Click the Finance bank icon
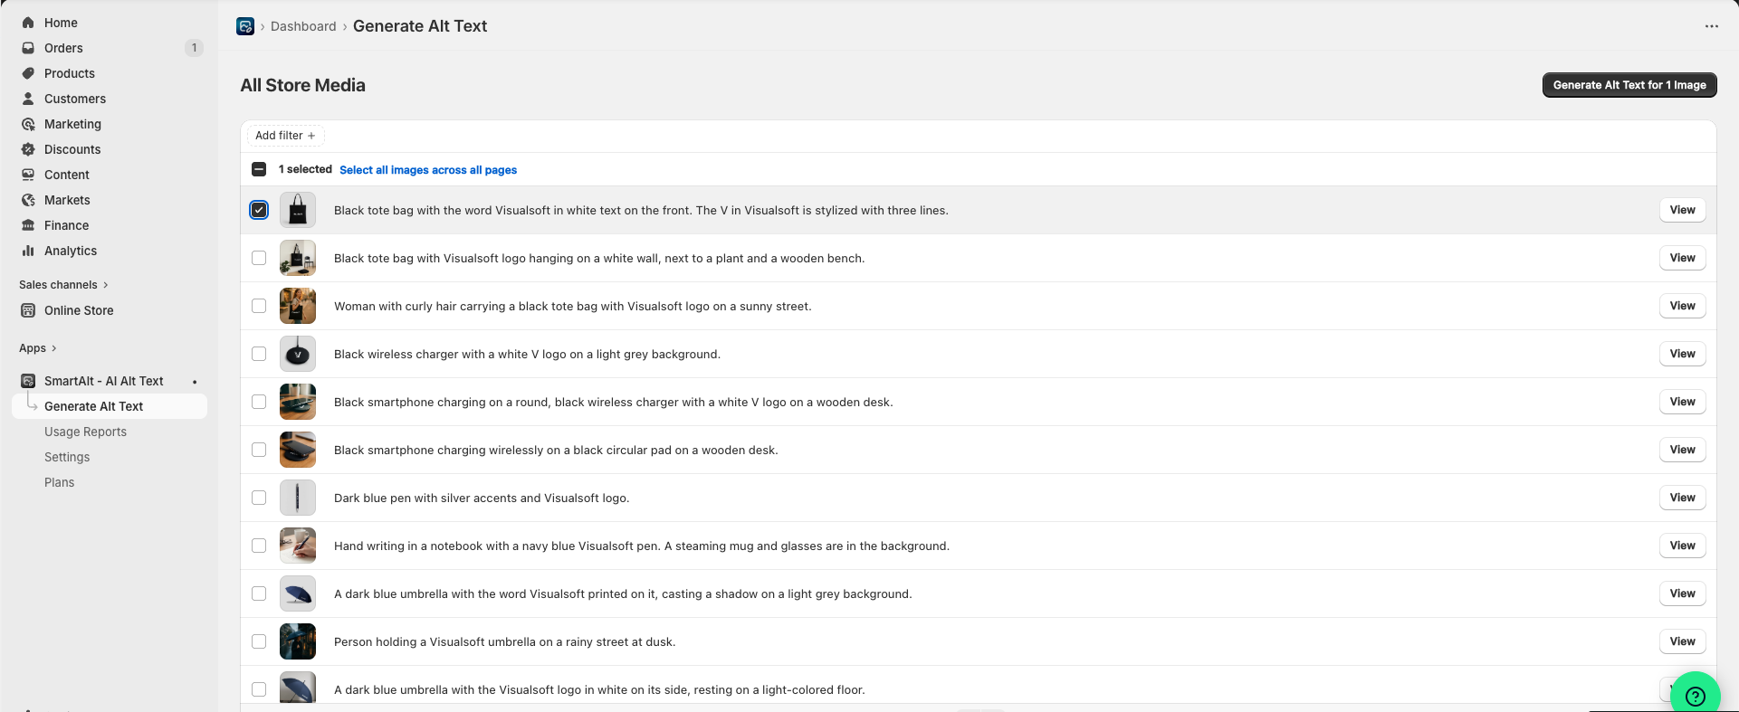This screenshot has height=712, width=1739. click(x=28, y=225)
